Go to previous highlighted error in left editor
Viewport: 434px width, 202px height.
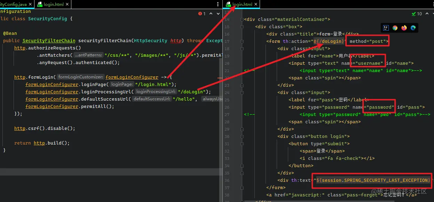[x=211, y=14]
